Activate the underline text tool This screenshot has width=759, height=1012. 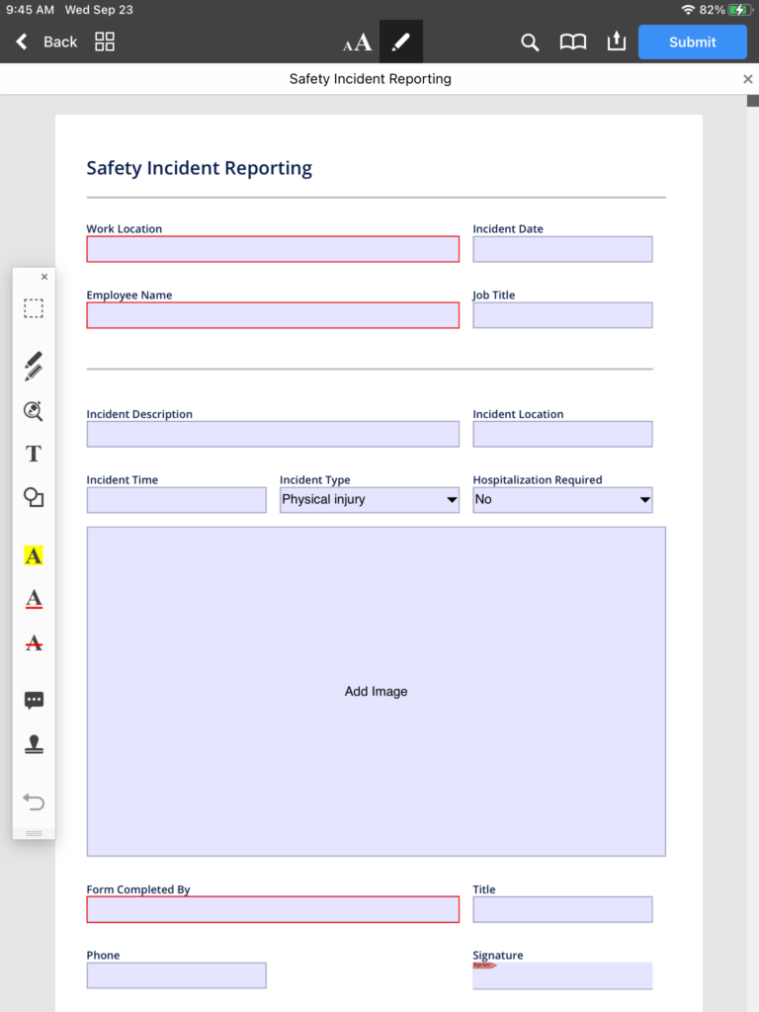point(34,599)
